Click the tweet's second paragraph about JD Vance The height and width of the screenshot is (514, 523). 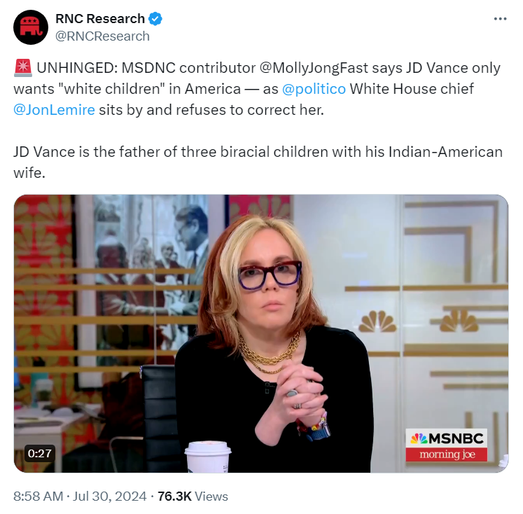coord(258,162)
